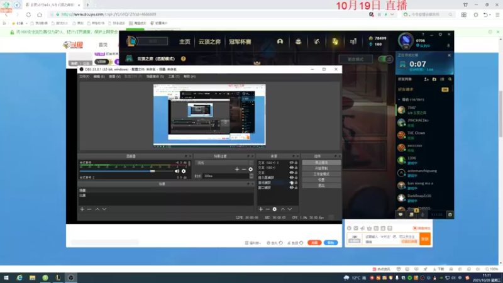Toggle visibility of 文本 source
Viewport: 503px width, 283px height.
click(291, 172)
